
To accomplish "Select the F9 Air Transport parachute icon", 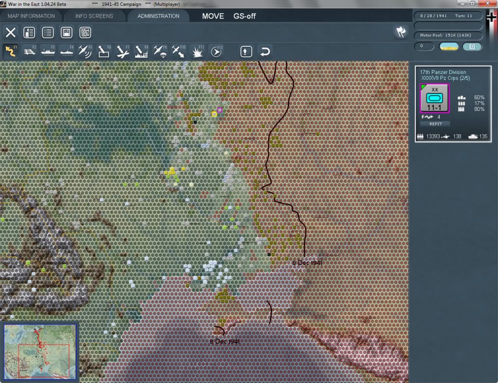I will point(160,52).
